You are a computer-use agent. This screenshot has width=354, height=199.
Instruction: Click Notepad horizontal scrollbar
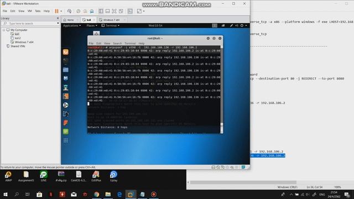(x=243, y=182)
